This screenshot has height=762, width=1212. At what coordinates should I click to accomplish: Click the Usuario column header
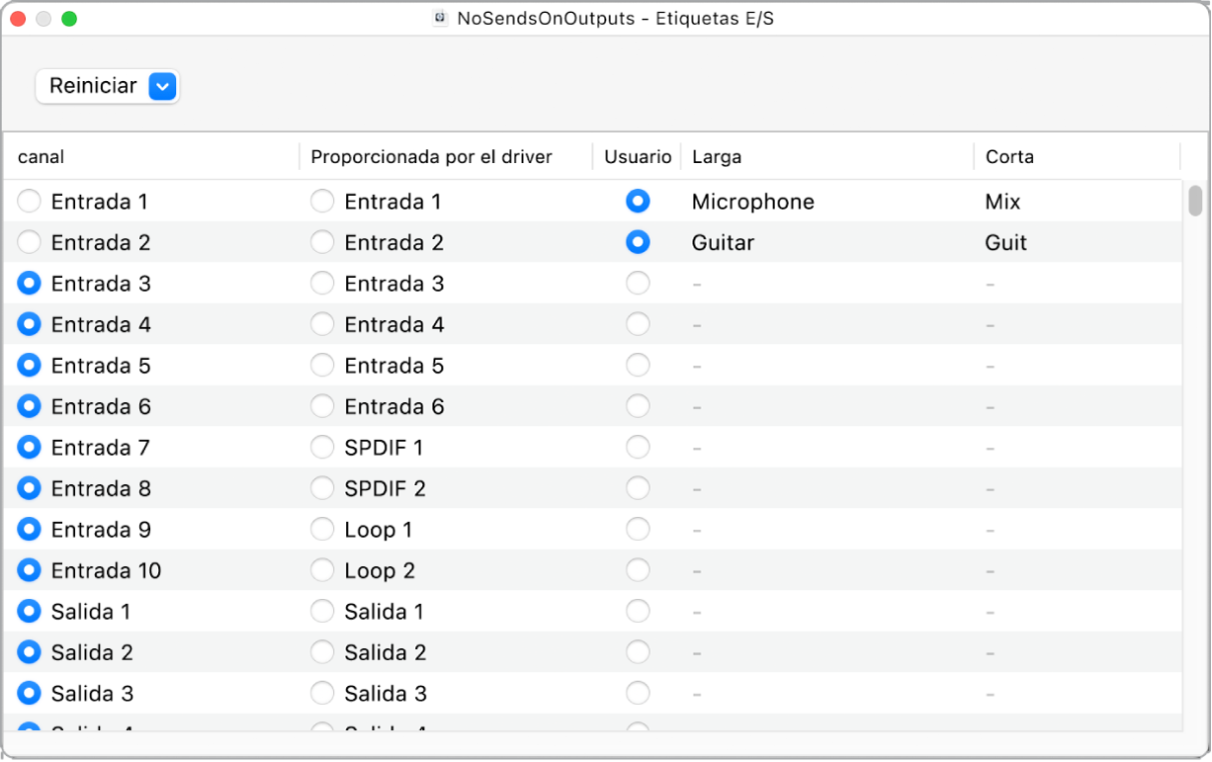pyautogui.click(x=638, y=157)
